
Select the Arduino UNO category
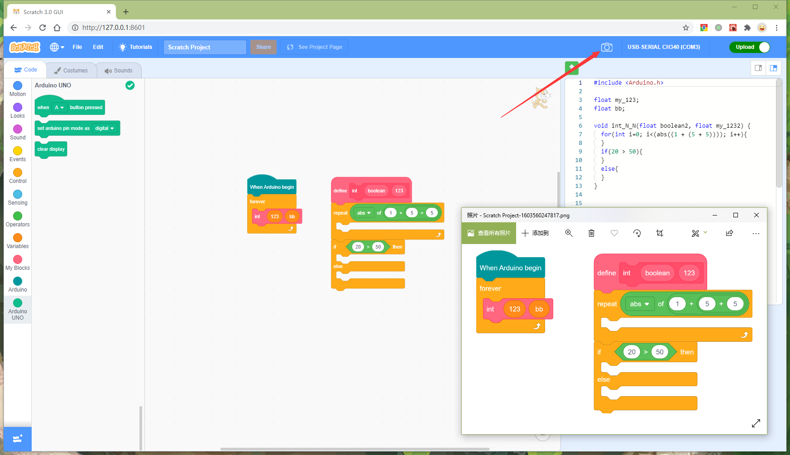point(18,309)
